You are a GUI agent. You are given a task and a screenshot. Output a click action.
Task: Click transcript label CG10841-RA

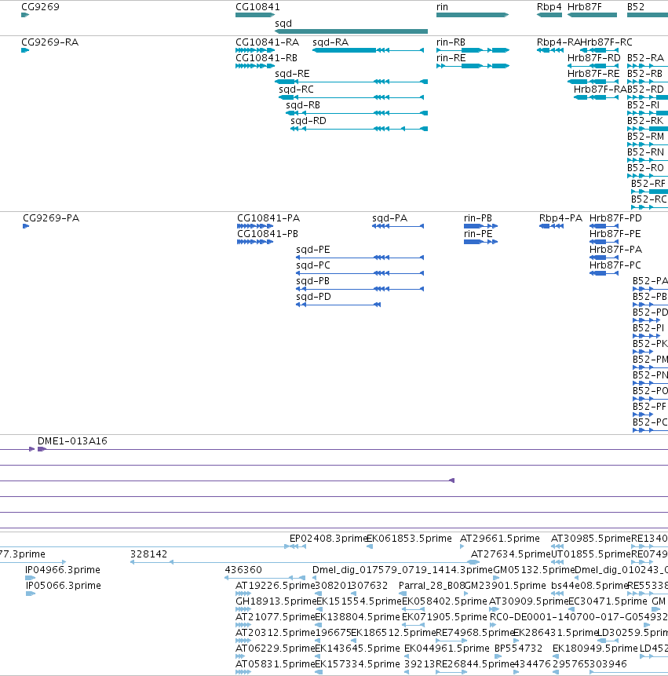click(267, 42)
